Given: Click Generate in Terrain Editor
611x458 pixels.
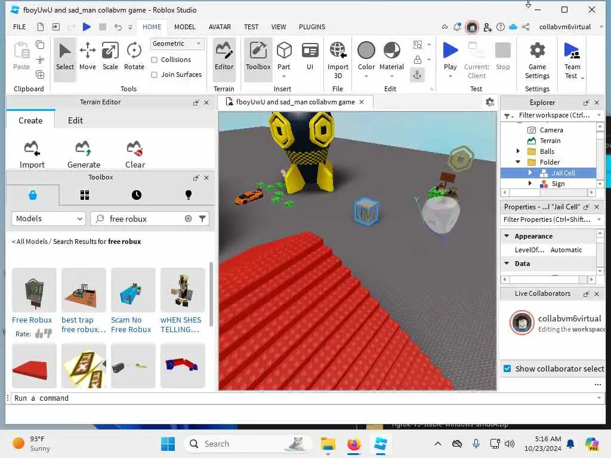Looking at the screenshot, I should (84, 154).
